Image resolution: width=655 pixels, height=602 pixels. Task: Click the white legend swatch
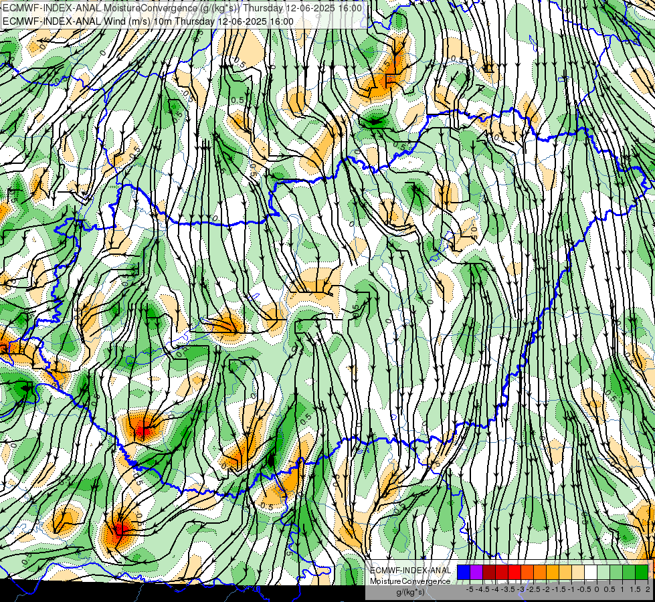pos(591,572)
